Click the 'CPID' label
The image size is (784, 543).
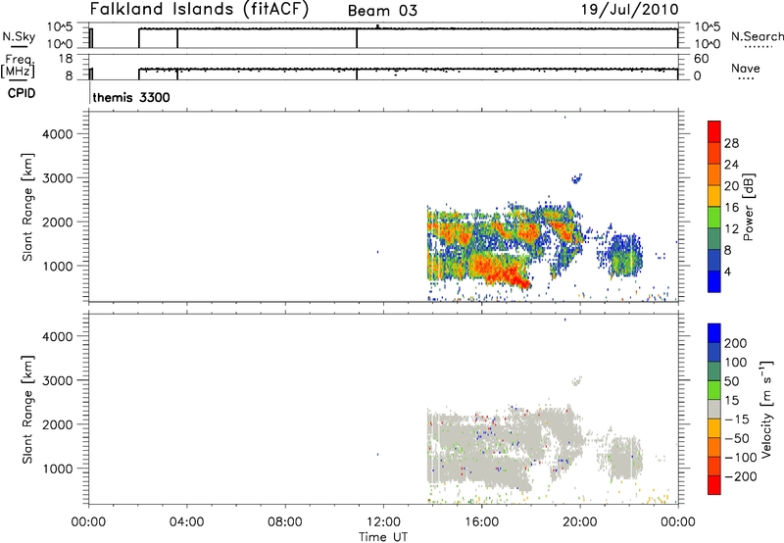tap(22, 93)
